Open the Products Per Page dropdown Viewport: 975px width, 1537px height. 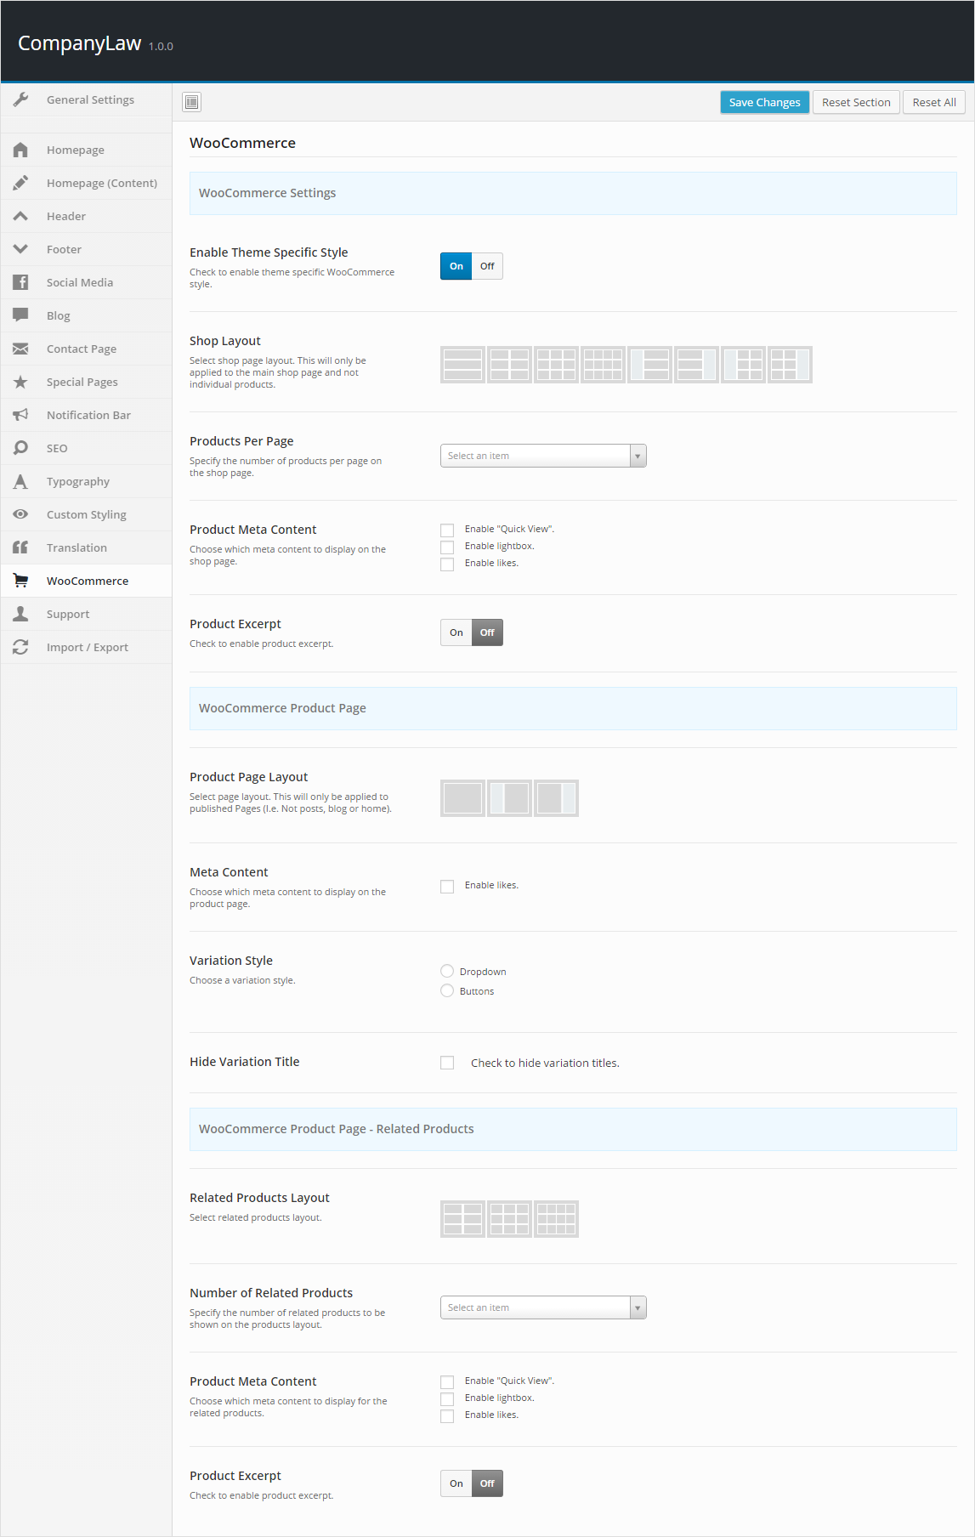tap(543, 456)
